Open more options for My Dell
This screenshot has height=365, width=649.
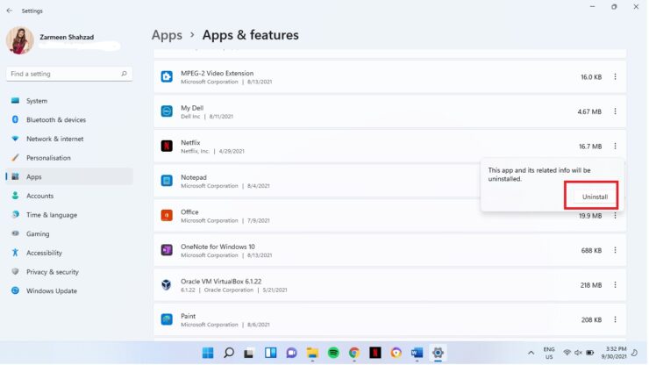(x=615, y=111)
